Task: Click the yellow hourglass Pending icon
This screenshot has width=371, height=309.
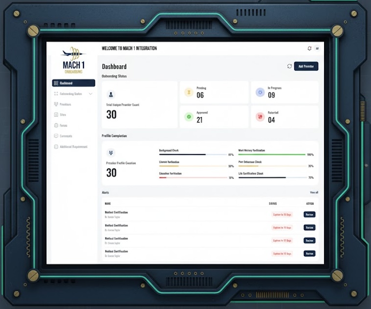Action: (189, 92)
